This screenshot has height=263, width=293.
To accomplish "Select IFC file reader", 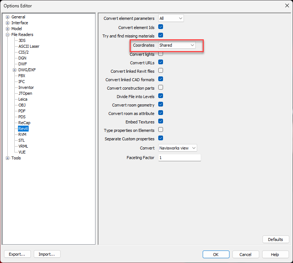I will click(22, 82).
